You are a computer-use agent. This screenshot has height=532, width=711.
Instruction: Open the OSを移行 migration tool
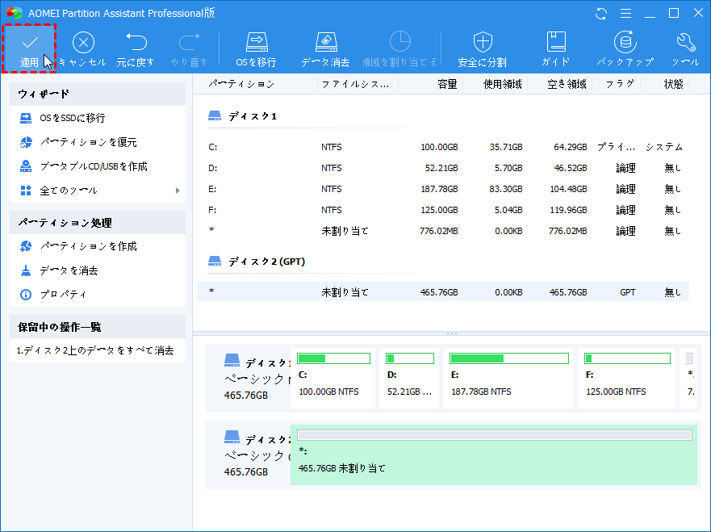pos(257,49)
